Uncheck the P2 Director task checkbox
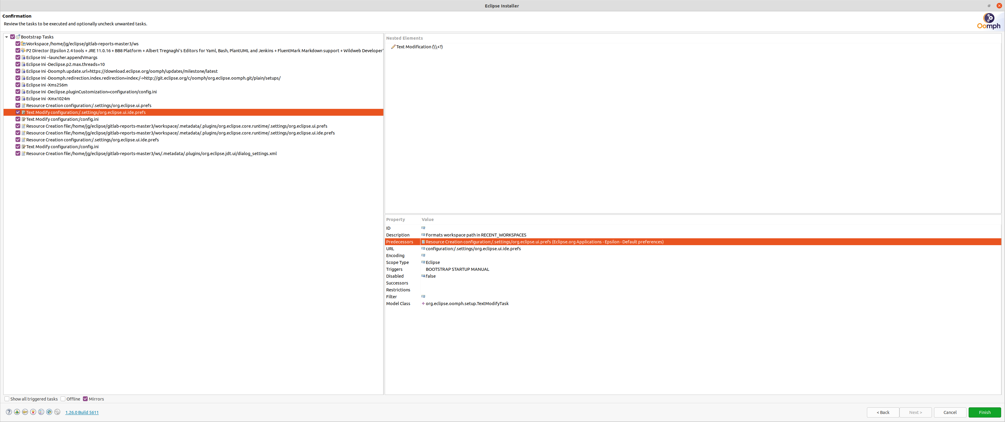The width and height of the screenshot is (1005, 422). pyautogui.click(x=18, y=50)
